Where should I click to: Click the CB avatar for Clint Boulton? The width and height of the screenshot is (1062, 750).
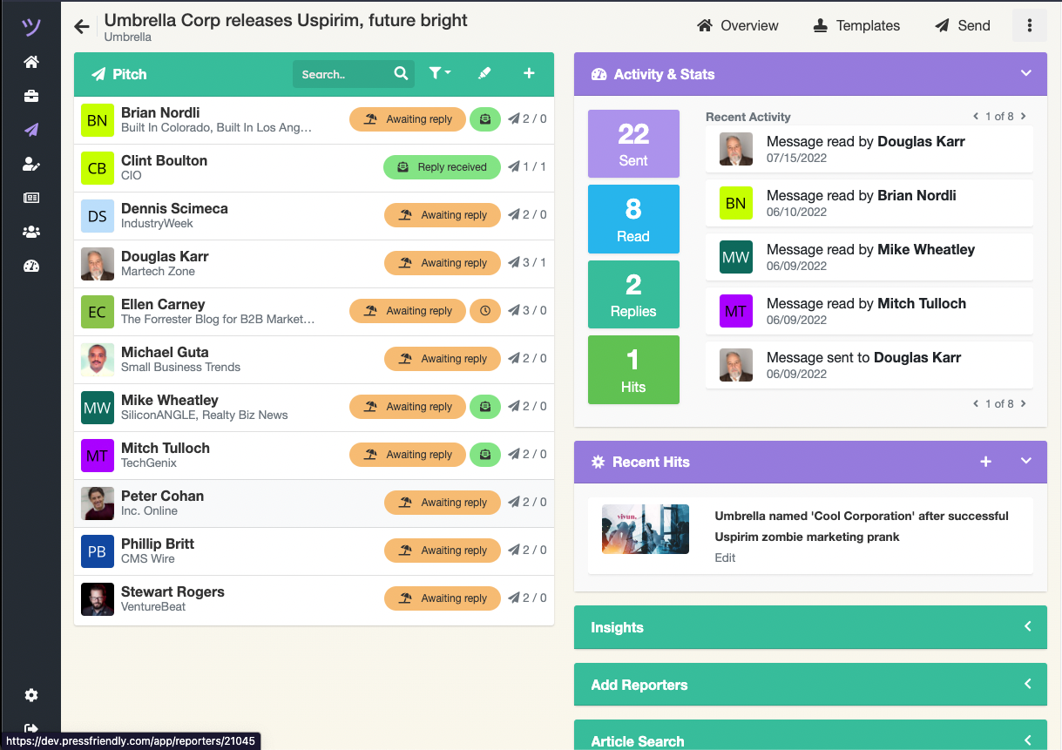pos(98,168)
